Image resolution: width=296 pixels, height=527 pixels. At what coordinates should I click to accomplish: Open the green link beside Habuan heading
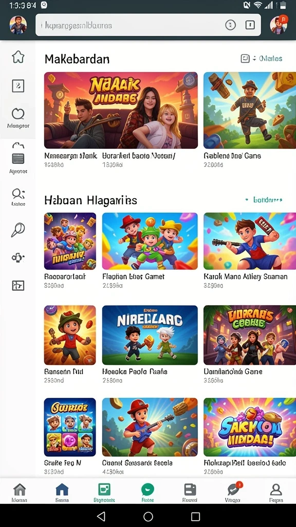268,200
